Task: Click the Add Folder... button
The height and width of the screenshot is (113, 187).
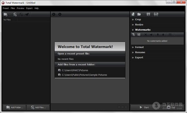Action: [x=14, y=107]
